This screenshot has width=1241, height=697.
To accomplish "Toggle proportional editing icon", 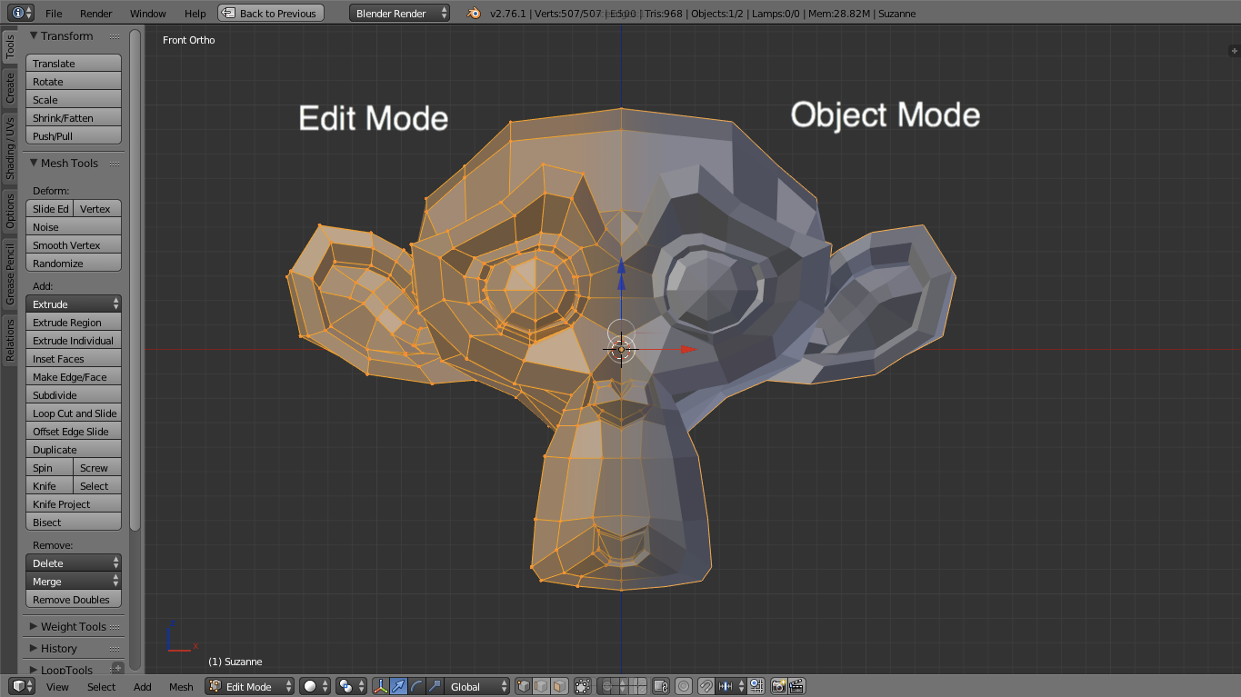I will pyautogui.click(x=684, y=686).
